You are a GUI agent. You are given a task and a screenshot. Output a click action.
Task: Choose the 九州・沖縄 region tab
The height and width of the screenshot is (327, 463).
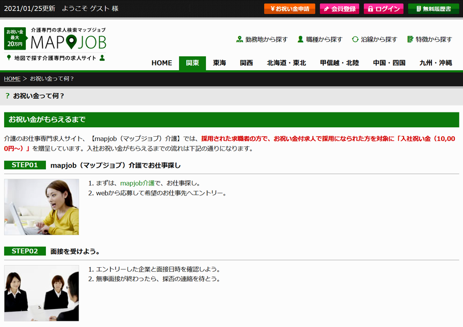[x=436, y=63]
